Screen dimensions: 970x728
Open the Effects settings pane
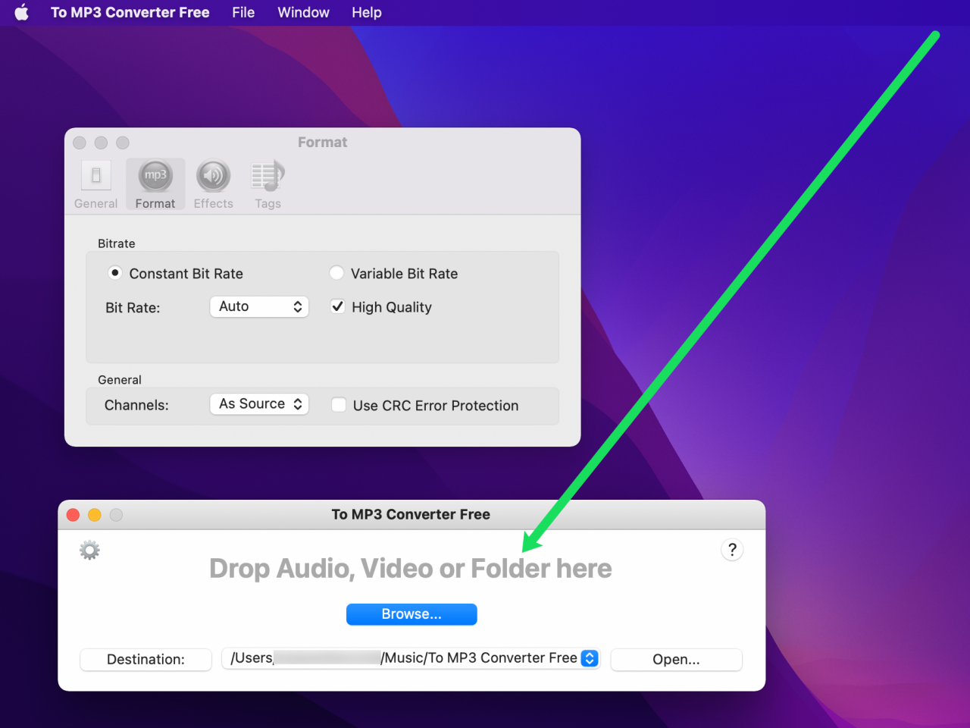pos(213,184)
